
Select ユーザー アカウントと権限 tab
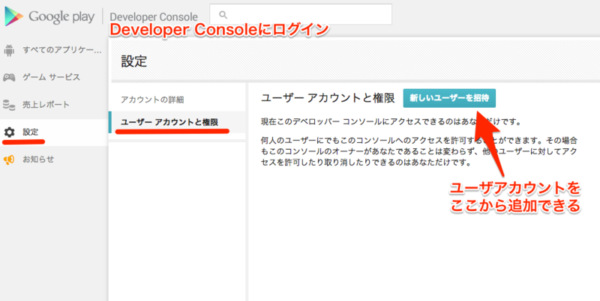coord(169,122)
